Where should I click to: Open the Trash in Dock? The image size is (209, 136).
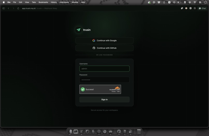click(139, 132)
